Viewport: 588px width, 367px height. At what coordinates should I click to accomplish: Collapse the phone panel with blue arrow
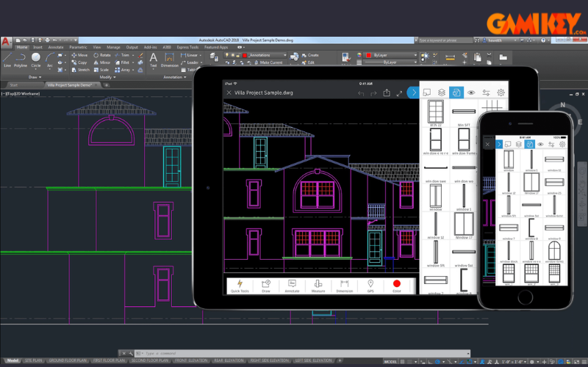pyautogui.click(x=499, y=144)
